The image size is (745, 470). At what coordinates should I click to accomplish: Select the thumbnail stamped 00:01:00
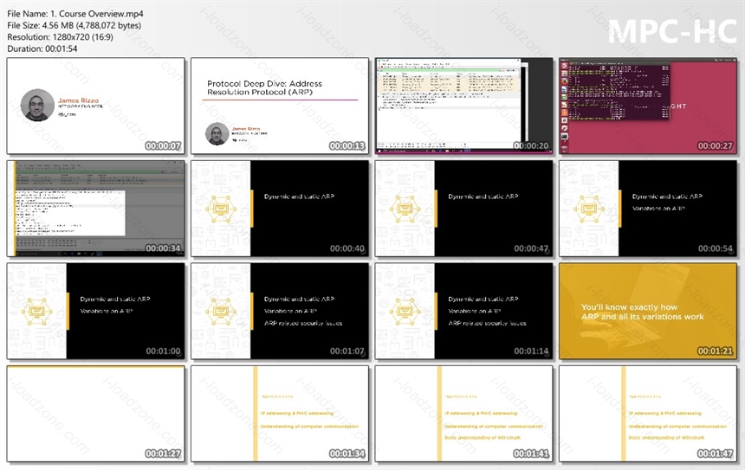[x=95, y=311]
